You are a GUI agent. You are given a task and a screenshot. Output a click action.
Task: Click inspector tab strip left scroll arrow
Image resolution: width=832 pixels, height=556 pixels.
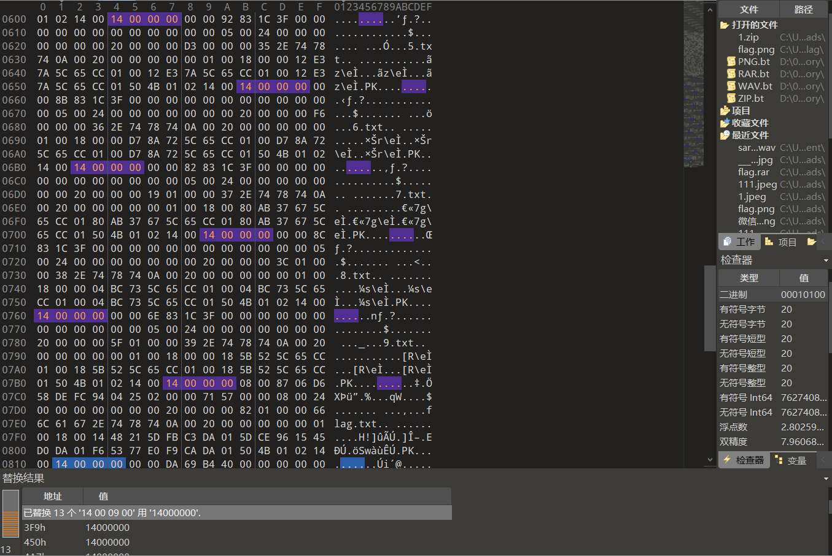(x=824, y=460)
